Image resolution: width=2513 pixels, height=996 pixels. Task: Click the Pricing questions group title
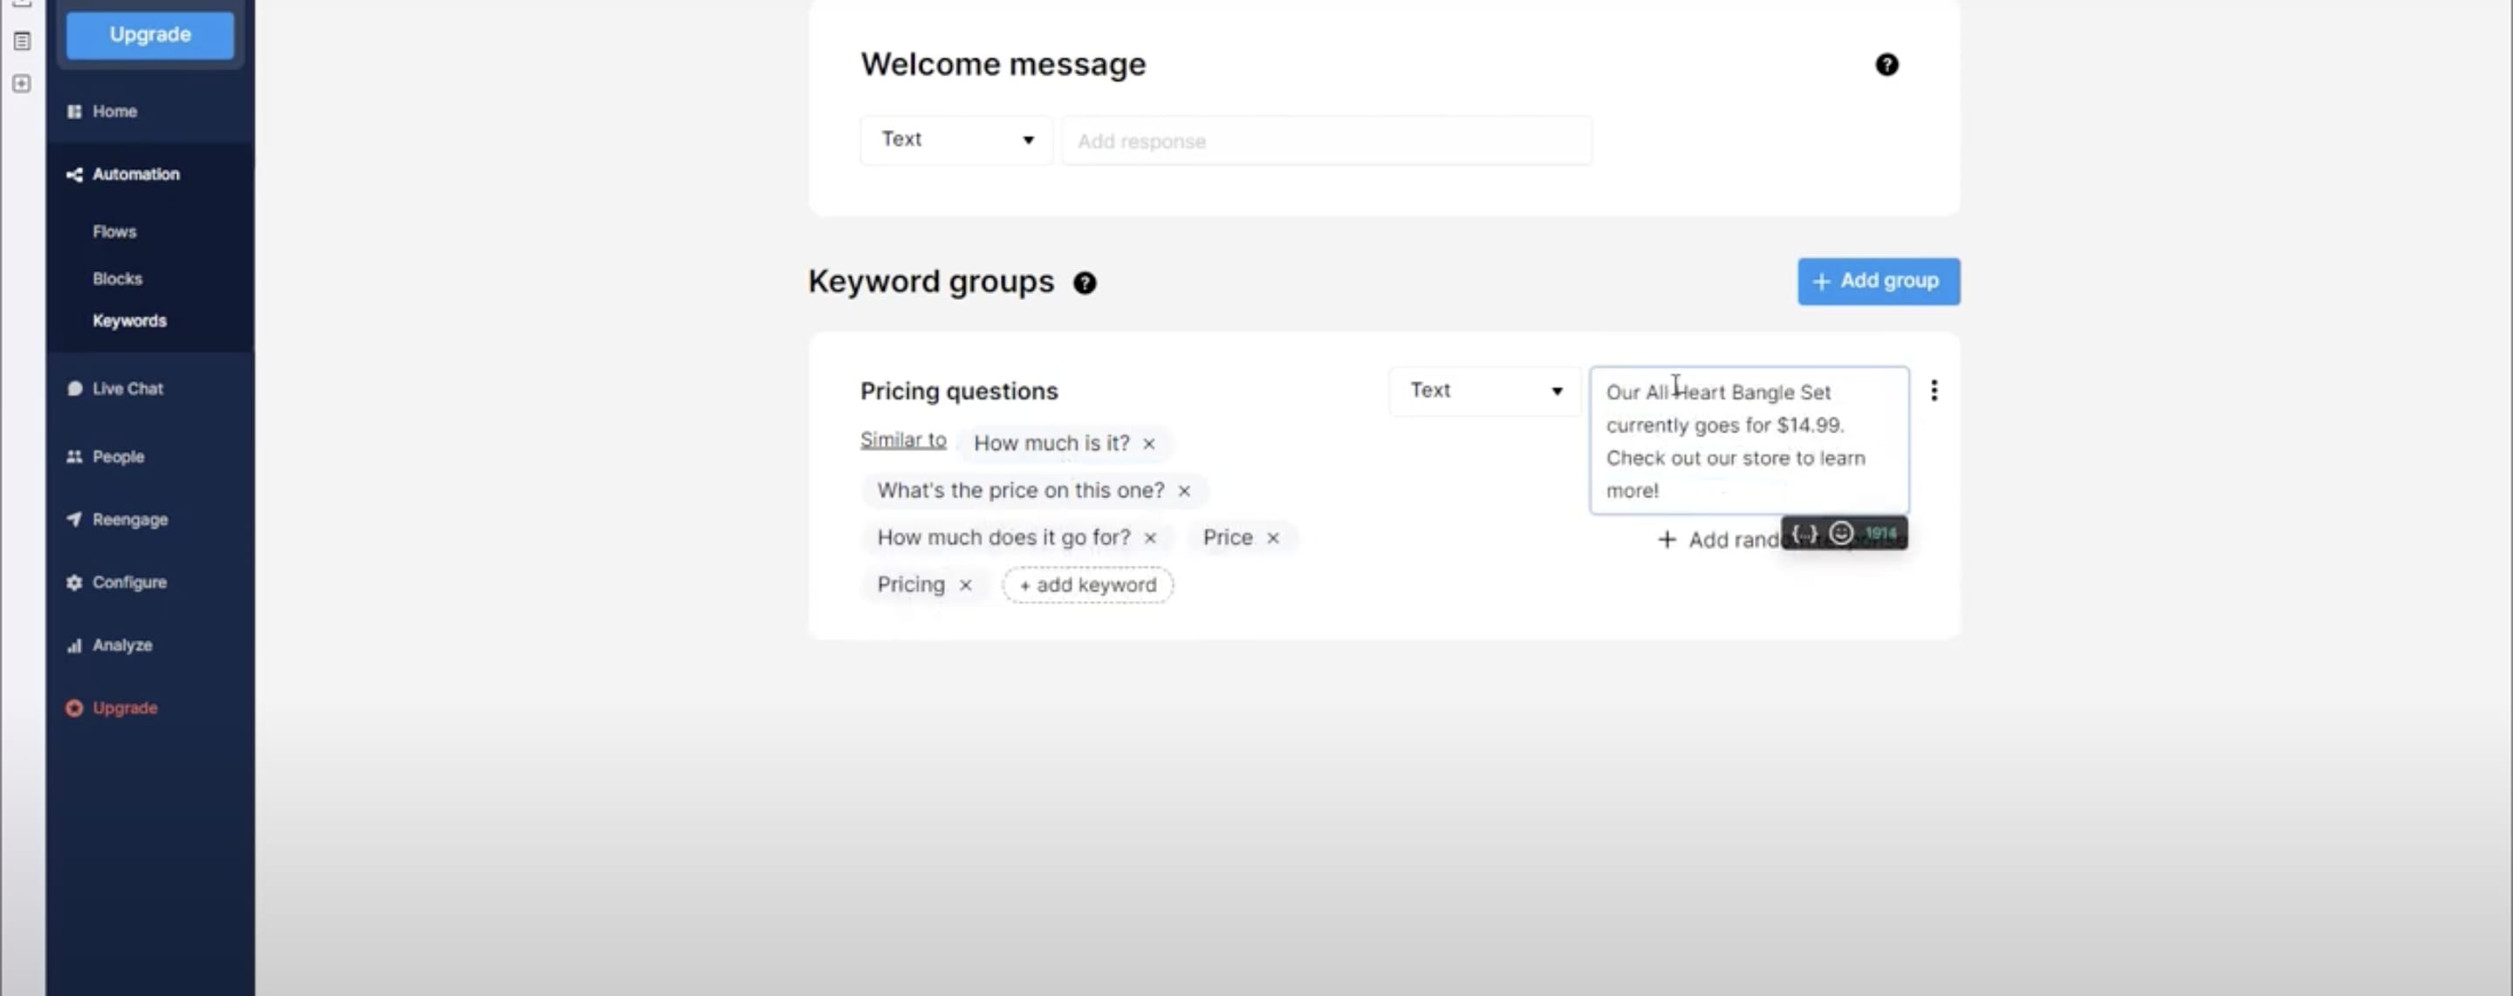(x=958, y=390)
